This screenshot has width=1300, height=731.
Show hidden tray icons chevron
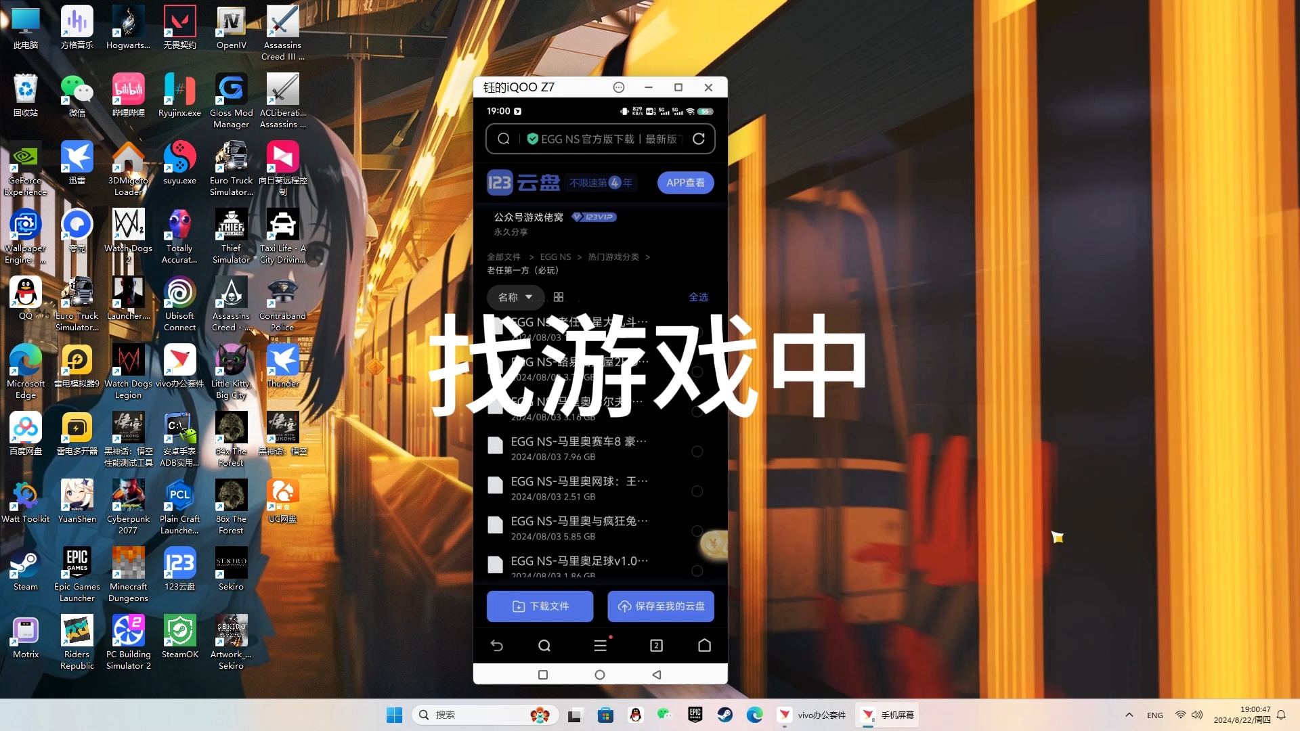(x=1129, y=715)
